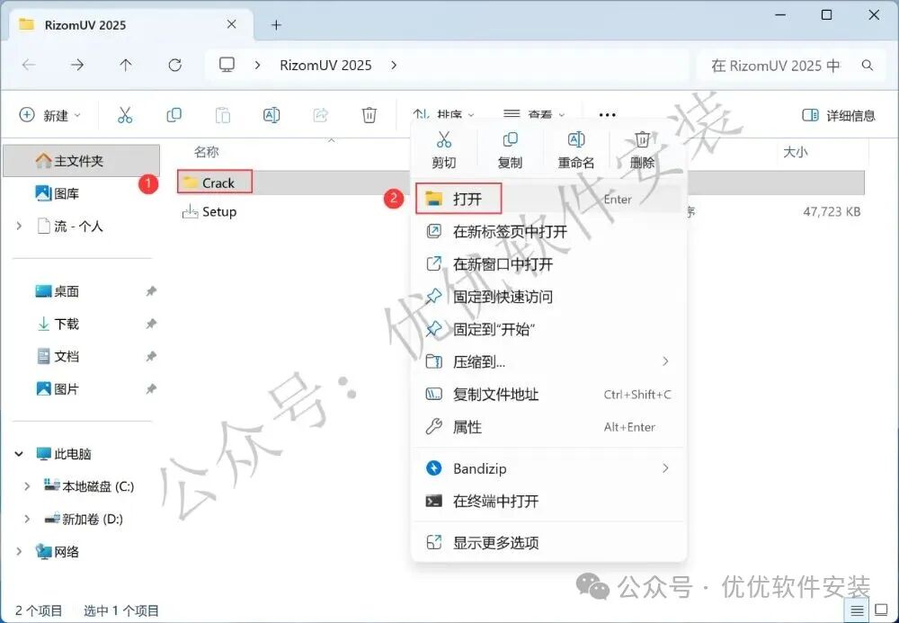Go up one folder level
Viewport: 899px width, 623px height.
click(x=126, y=65)
